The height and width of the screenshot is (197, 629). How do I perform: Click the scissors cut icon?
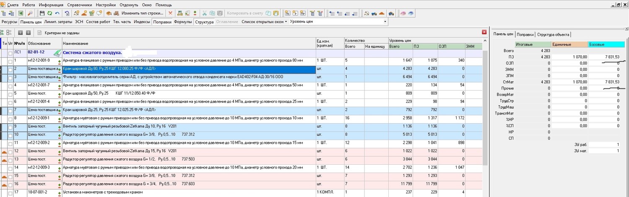click(x=205, y=13)
